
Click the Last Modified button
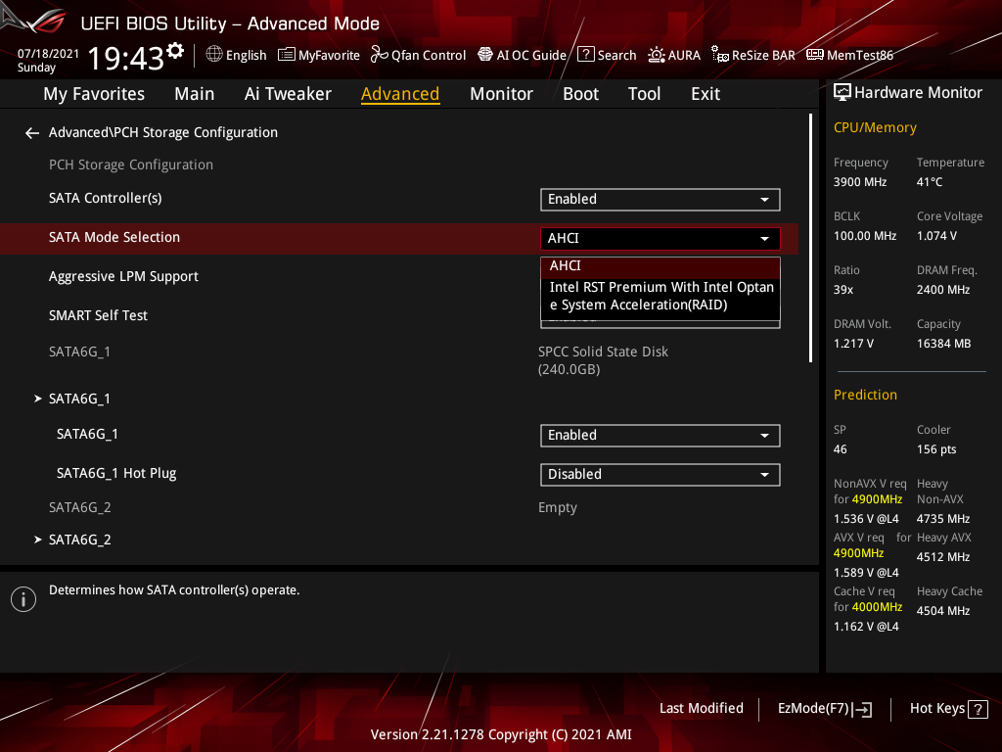coord(701,708)
